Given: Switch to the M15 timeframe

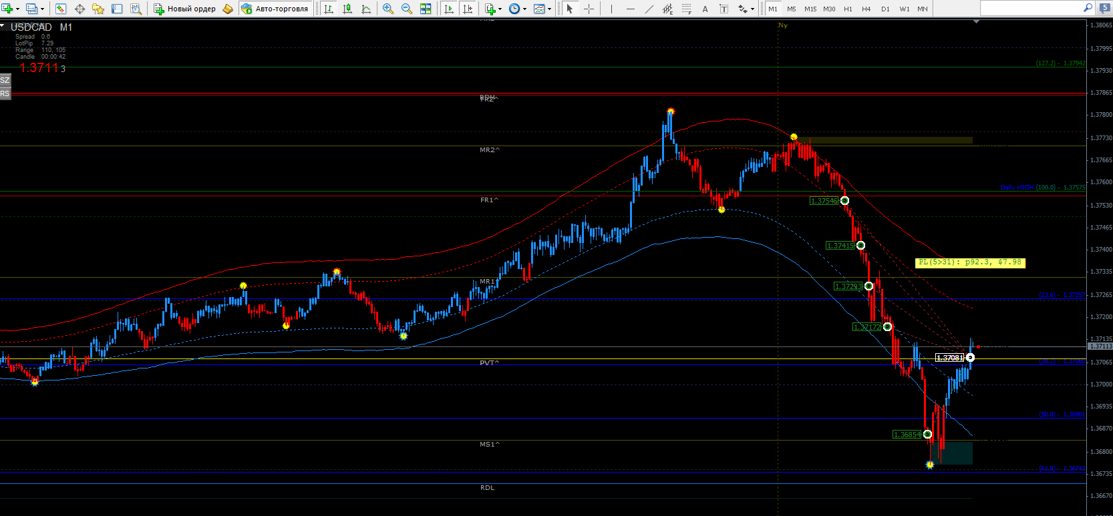Looking at the screenshot, I should pyautogui.click(x=810, y=9).
